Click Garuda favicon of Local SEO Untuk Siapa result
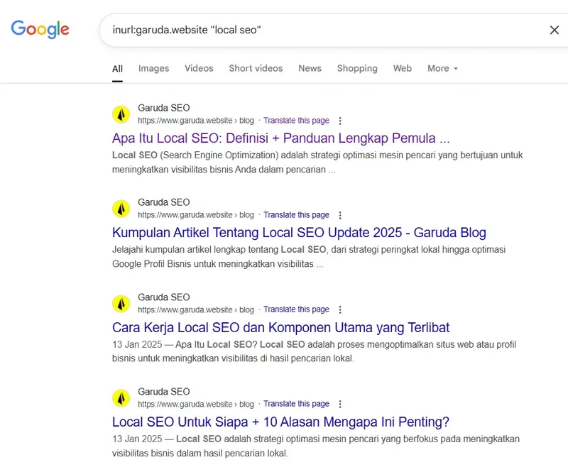 point(121,398)
